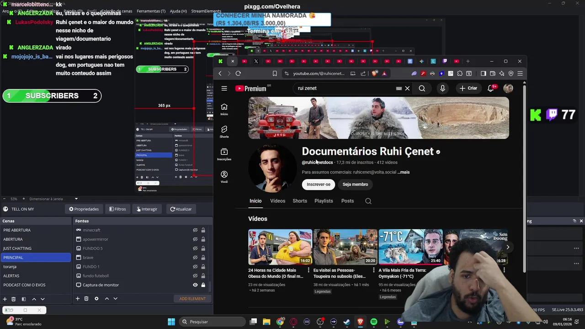Open the YouTube hamburger guide menu
The width and height of the screenshot is (585, 329).
(x=224, y=88)
